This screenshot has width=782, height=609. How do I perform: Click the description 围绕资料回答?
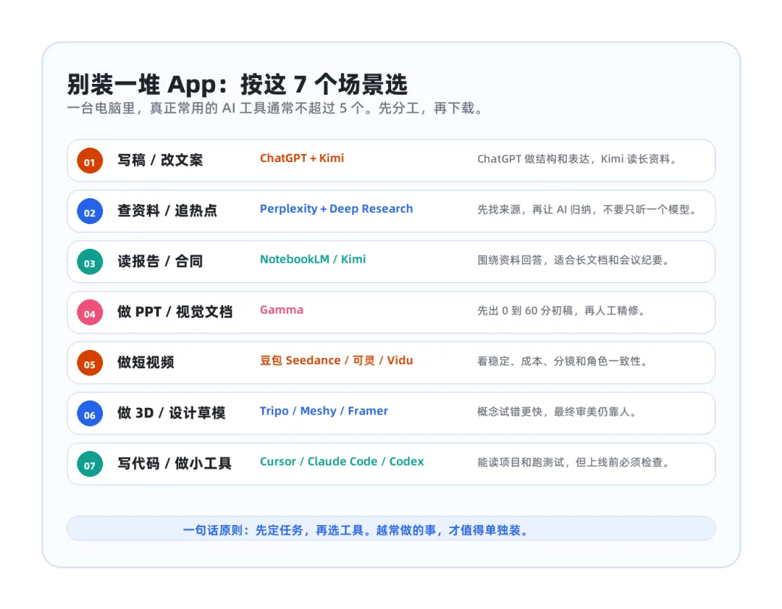tap(573, 260)
